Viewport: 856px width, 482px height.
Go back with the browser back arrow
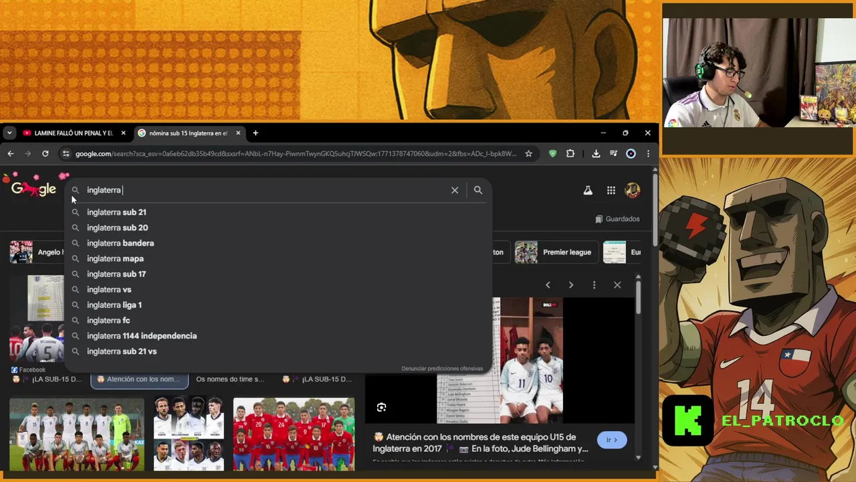tap(11, 154)
